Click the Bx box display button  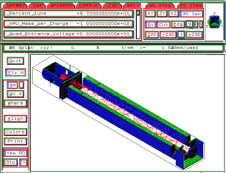coord(151,25)
